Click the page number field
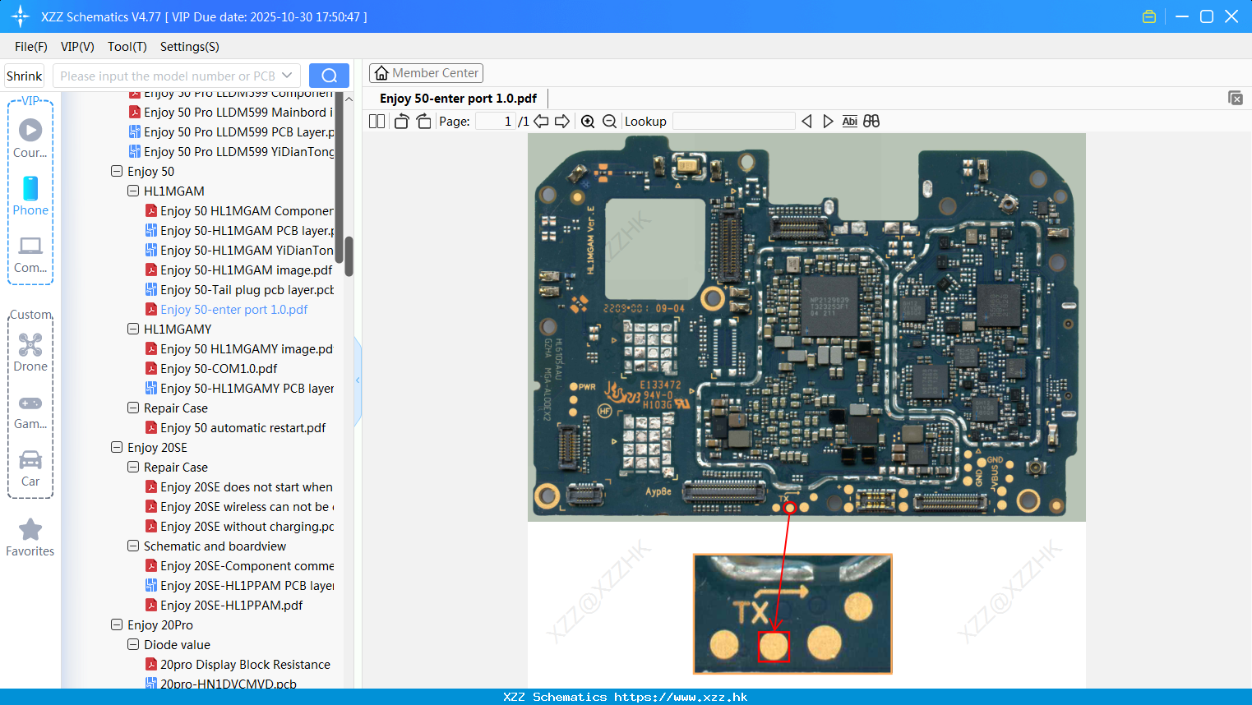Screen dimensions: 1252x705 [x=496, y=121]
